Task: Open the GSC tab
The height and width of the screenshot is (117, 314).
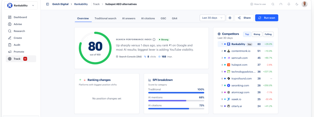Action: (x=163, y=18)
